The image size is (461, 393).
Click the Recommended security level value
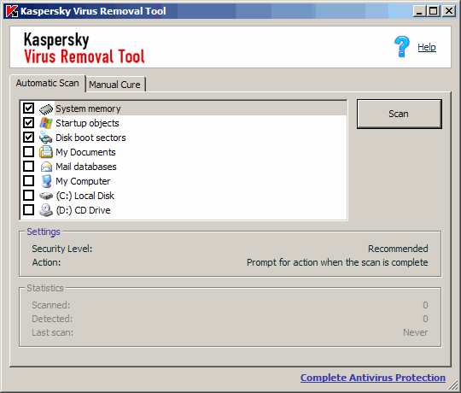398,249
